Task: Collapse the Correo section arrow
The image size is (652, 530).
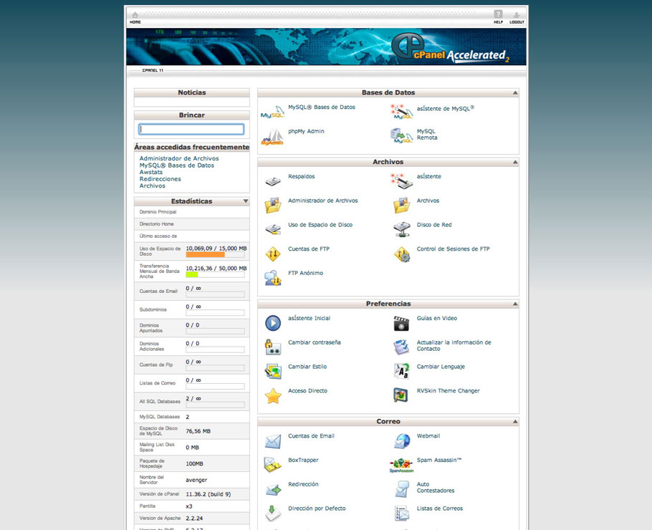Action: 514,422
